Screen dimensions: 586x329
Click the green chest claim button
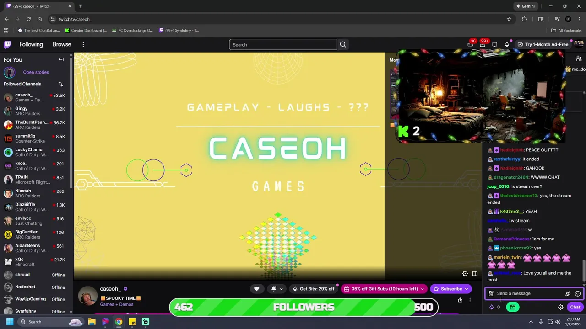[x=513, y=307]
